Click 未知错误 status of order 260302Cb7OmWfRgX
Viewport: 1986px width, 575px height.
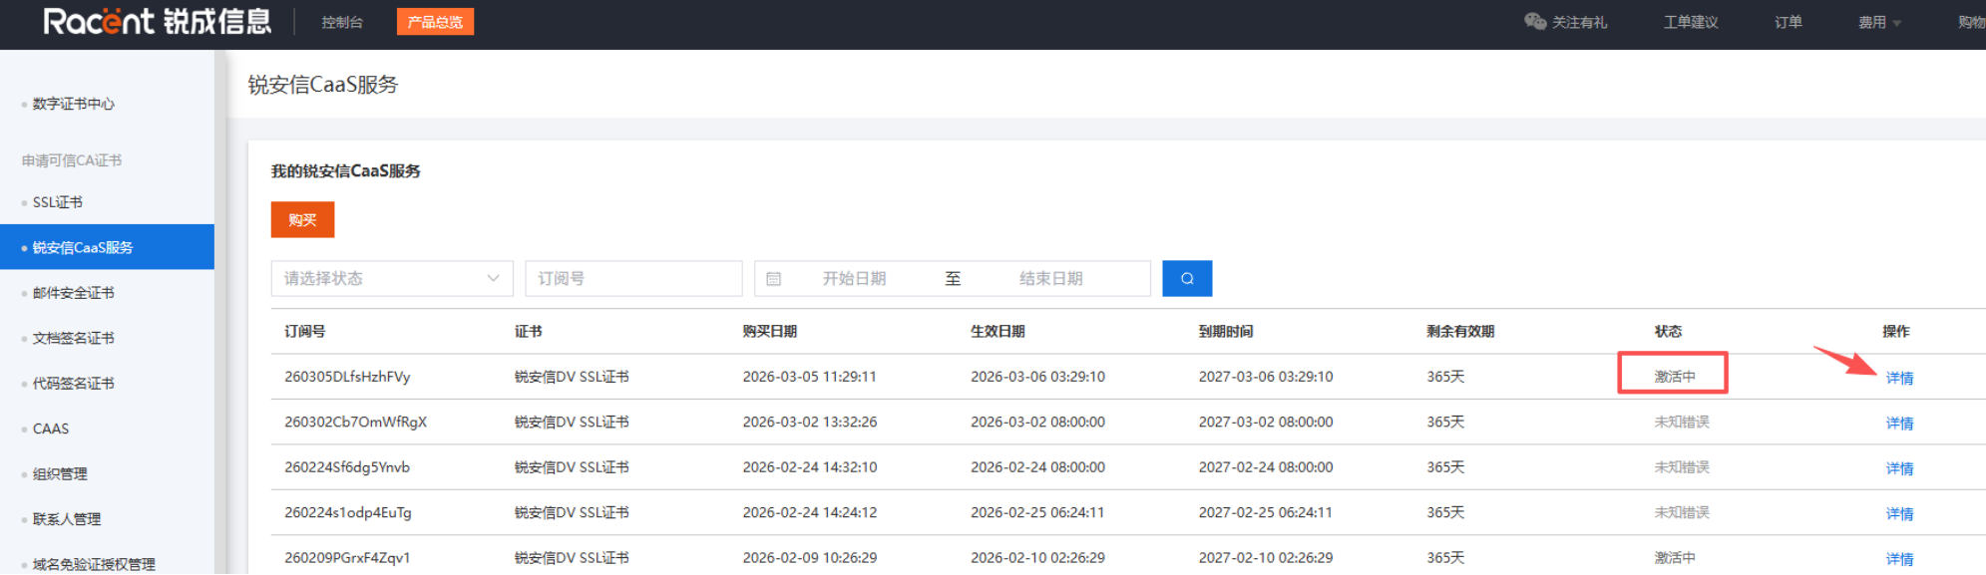pos(1682,422)
